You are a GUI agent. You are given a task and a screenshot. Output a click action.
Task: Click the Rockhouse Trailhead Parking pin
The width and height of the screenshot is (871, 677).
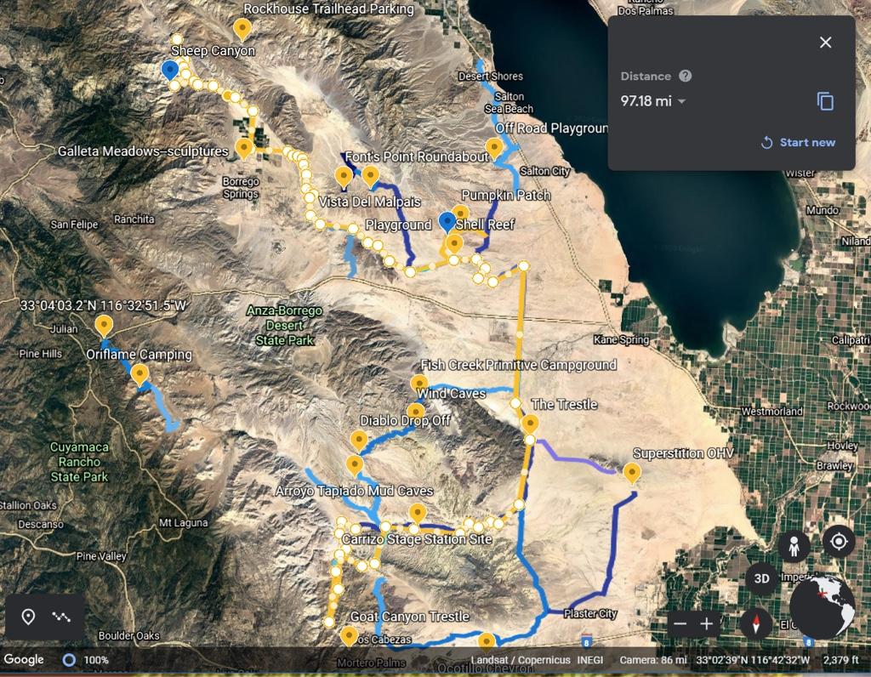(242, 28)
